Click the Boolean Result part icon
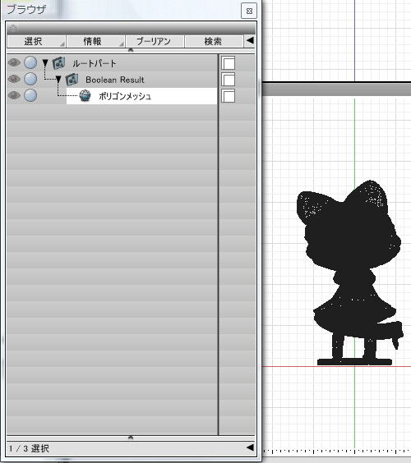 (x=72, y=80)
